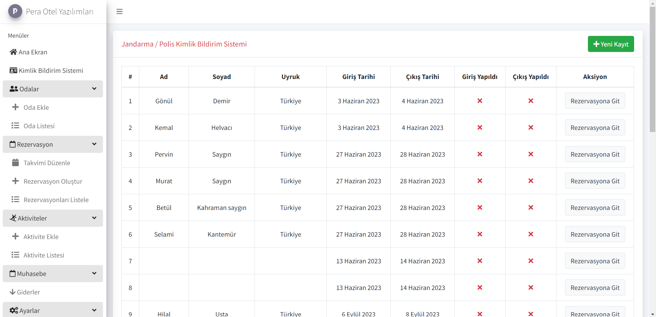Click the down arrow icon beside Giderler

coord(13,292)
